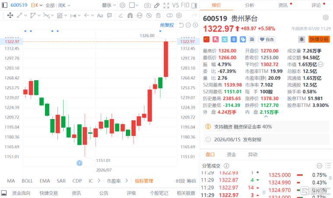Viewport: 333px width, 198px height.
Task: Select the BOLL indicator
Action: [27, 181]
